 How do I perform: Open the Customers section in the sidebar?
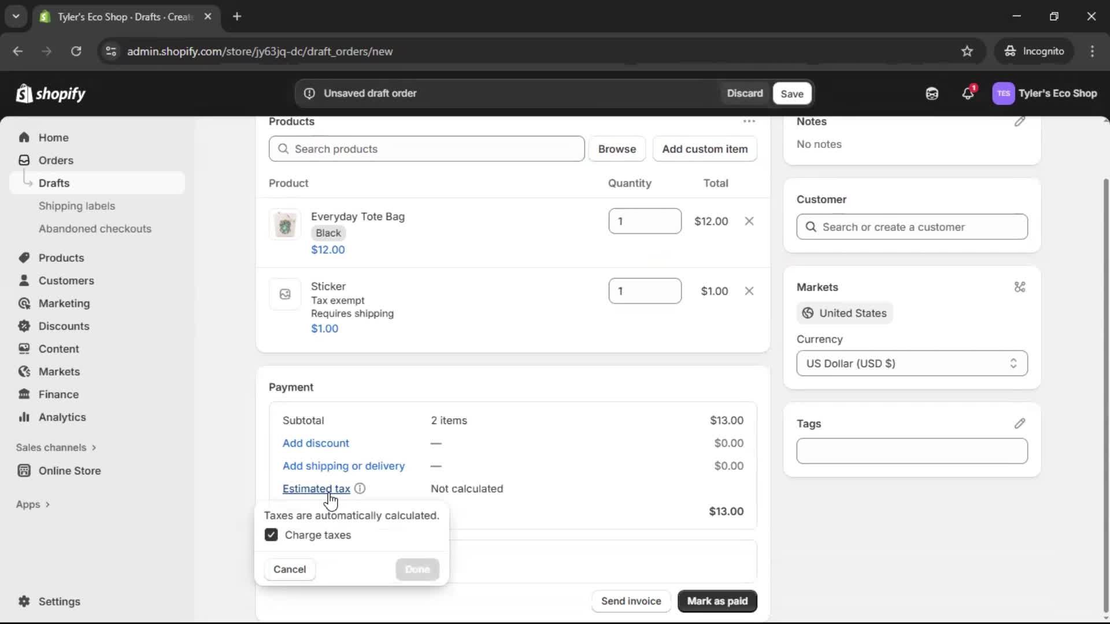(x=65, y=280)
